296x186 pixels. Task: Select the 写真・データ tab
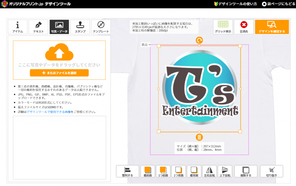point(59,27)
